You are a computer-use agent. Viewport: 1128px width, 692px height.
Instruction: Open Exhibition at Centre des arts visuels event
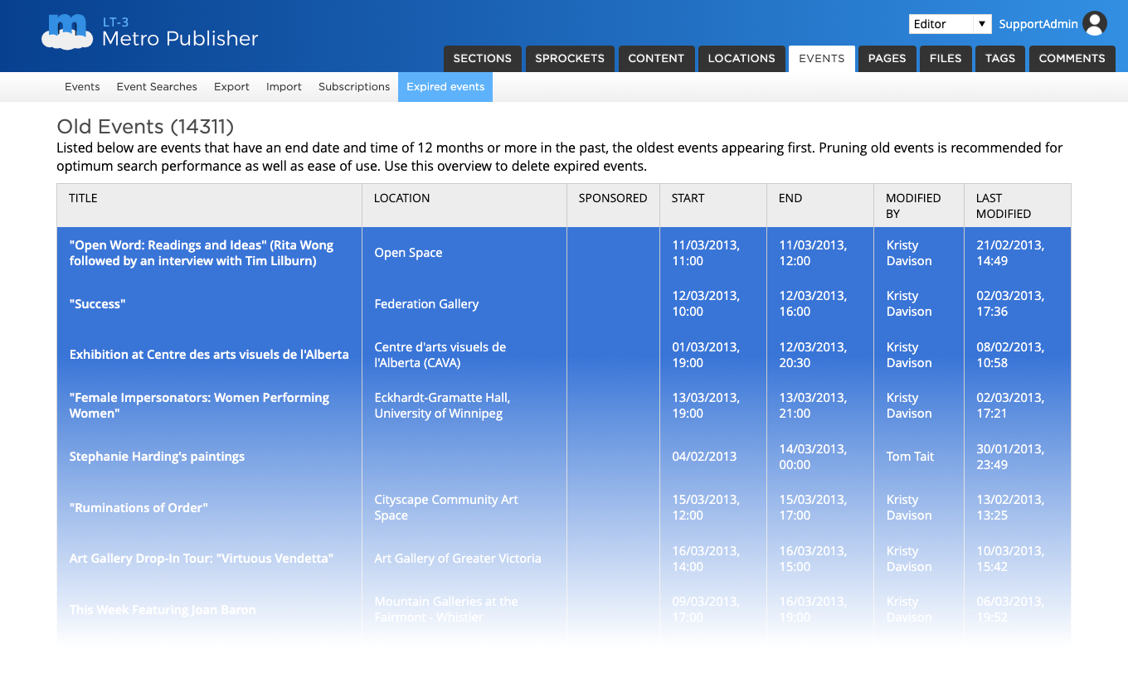[x=209, y=355]
